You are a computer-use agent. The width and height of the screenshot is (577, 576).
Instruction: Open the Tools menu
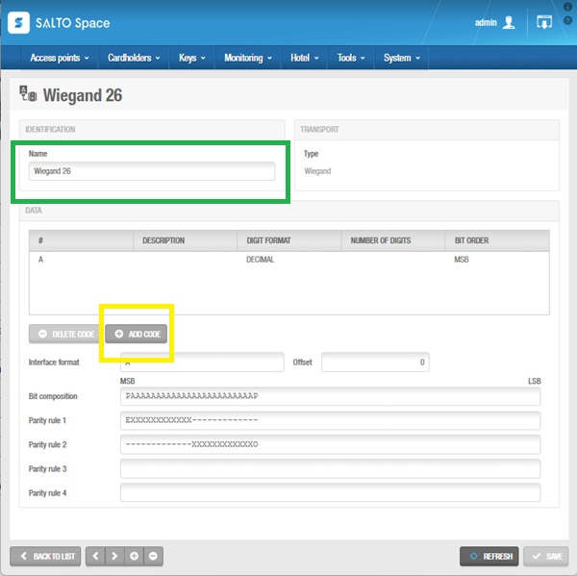(x=351, y=58)
